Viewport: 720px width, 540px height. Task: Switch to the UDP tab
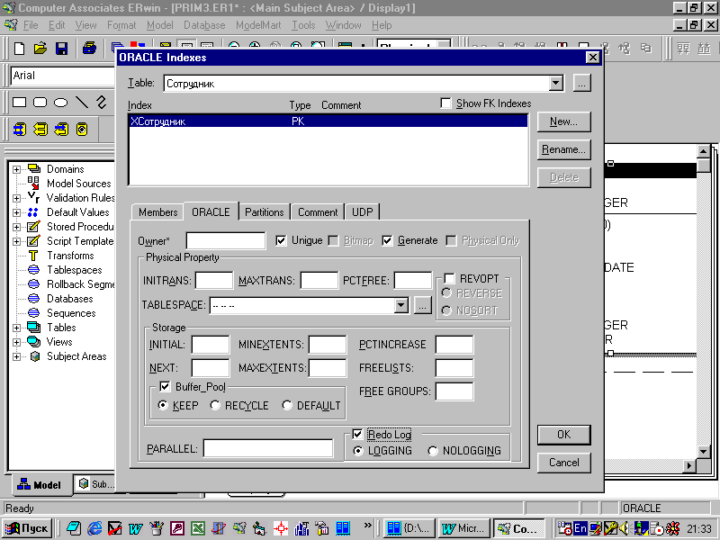pos(363,211)
